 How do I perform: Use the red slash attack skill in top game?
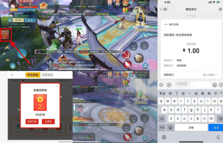click(127, 64)
